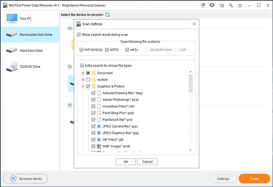This screenshot has height=187, width=273.
Task: Toggle the Document category checkbox
Action: pyautogui.click(x=88, y=73)
